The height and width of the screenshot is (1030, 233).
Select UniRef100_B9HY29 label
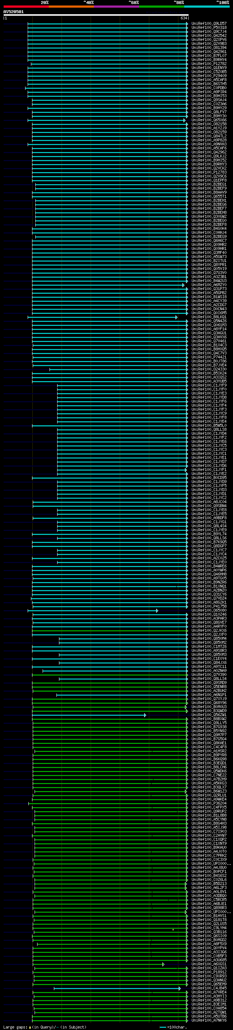[x=209, y=108]
